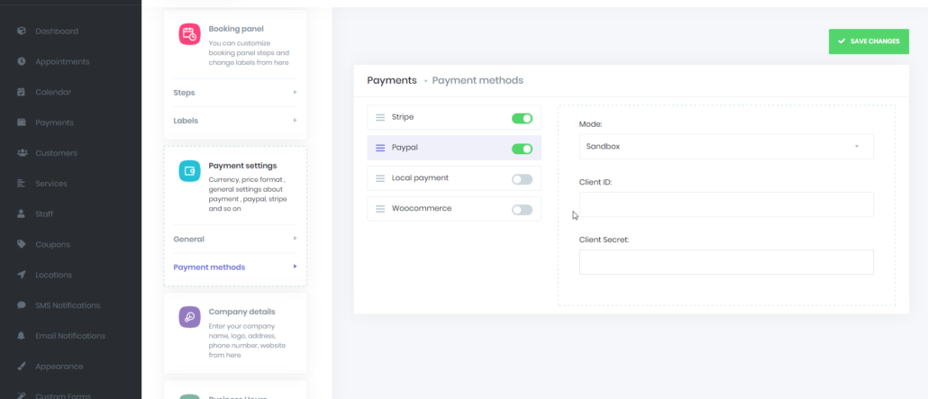Open the Customers menu item
The image size is (928, 399).
pos(56,153)
